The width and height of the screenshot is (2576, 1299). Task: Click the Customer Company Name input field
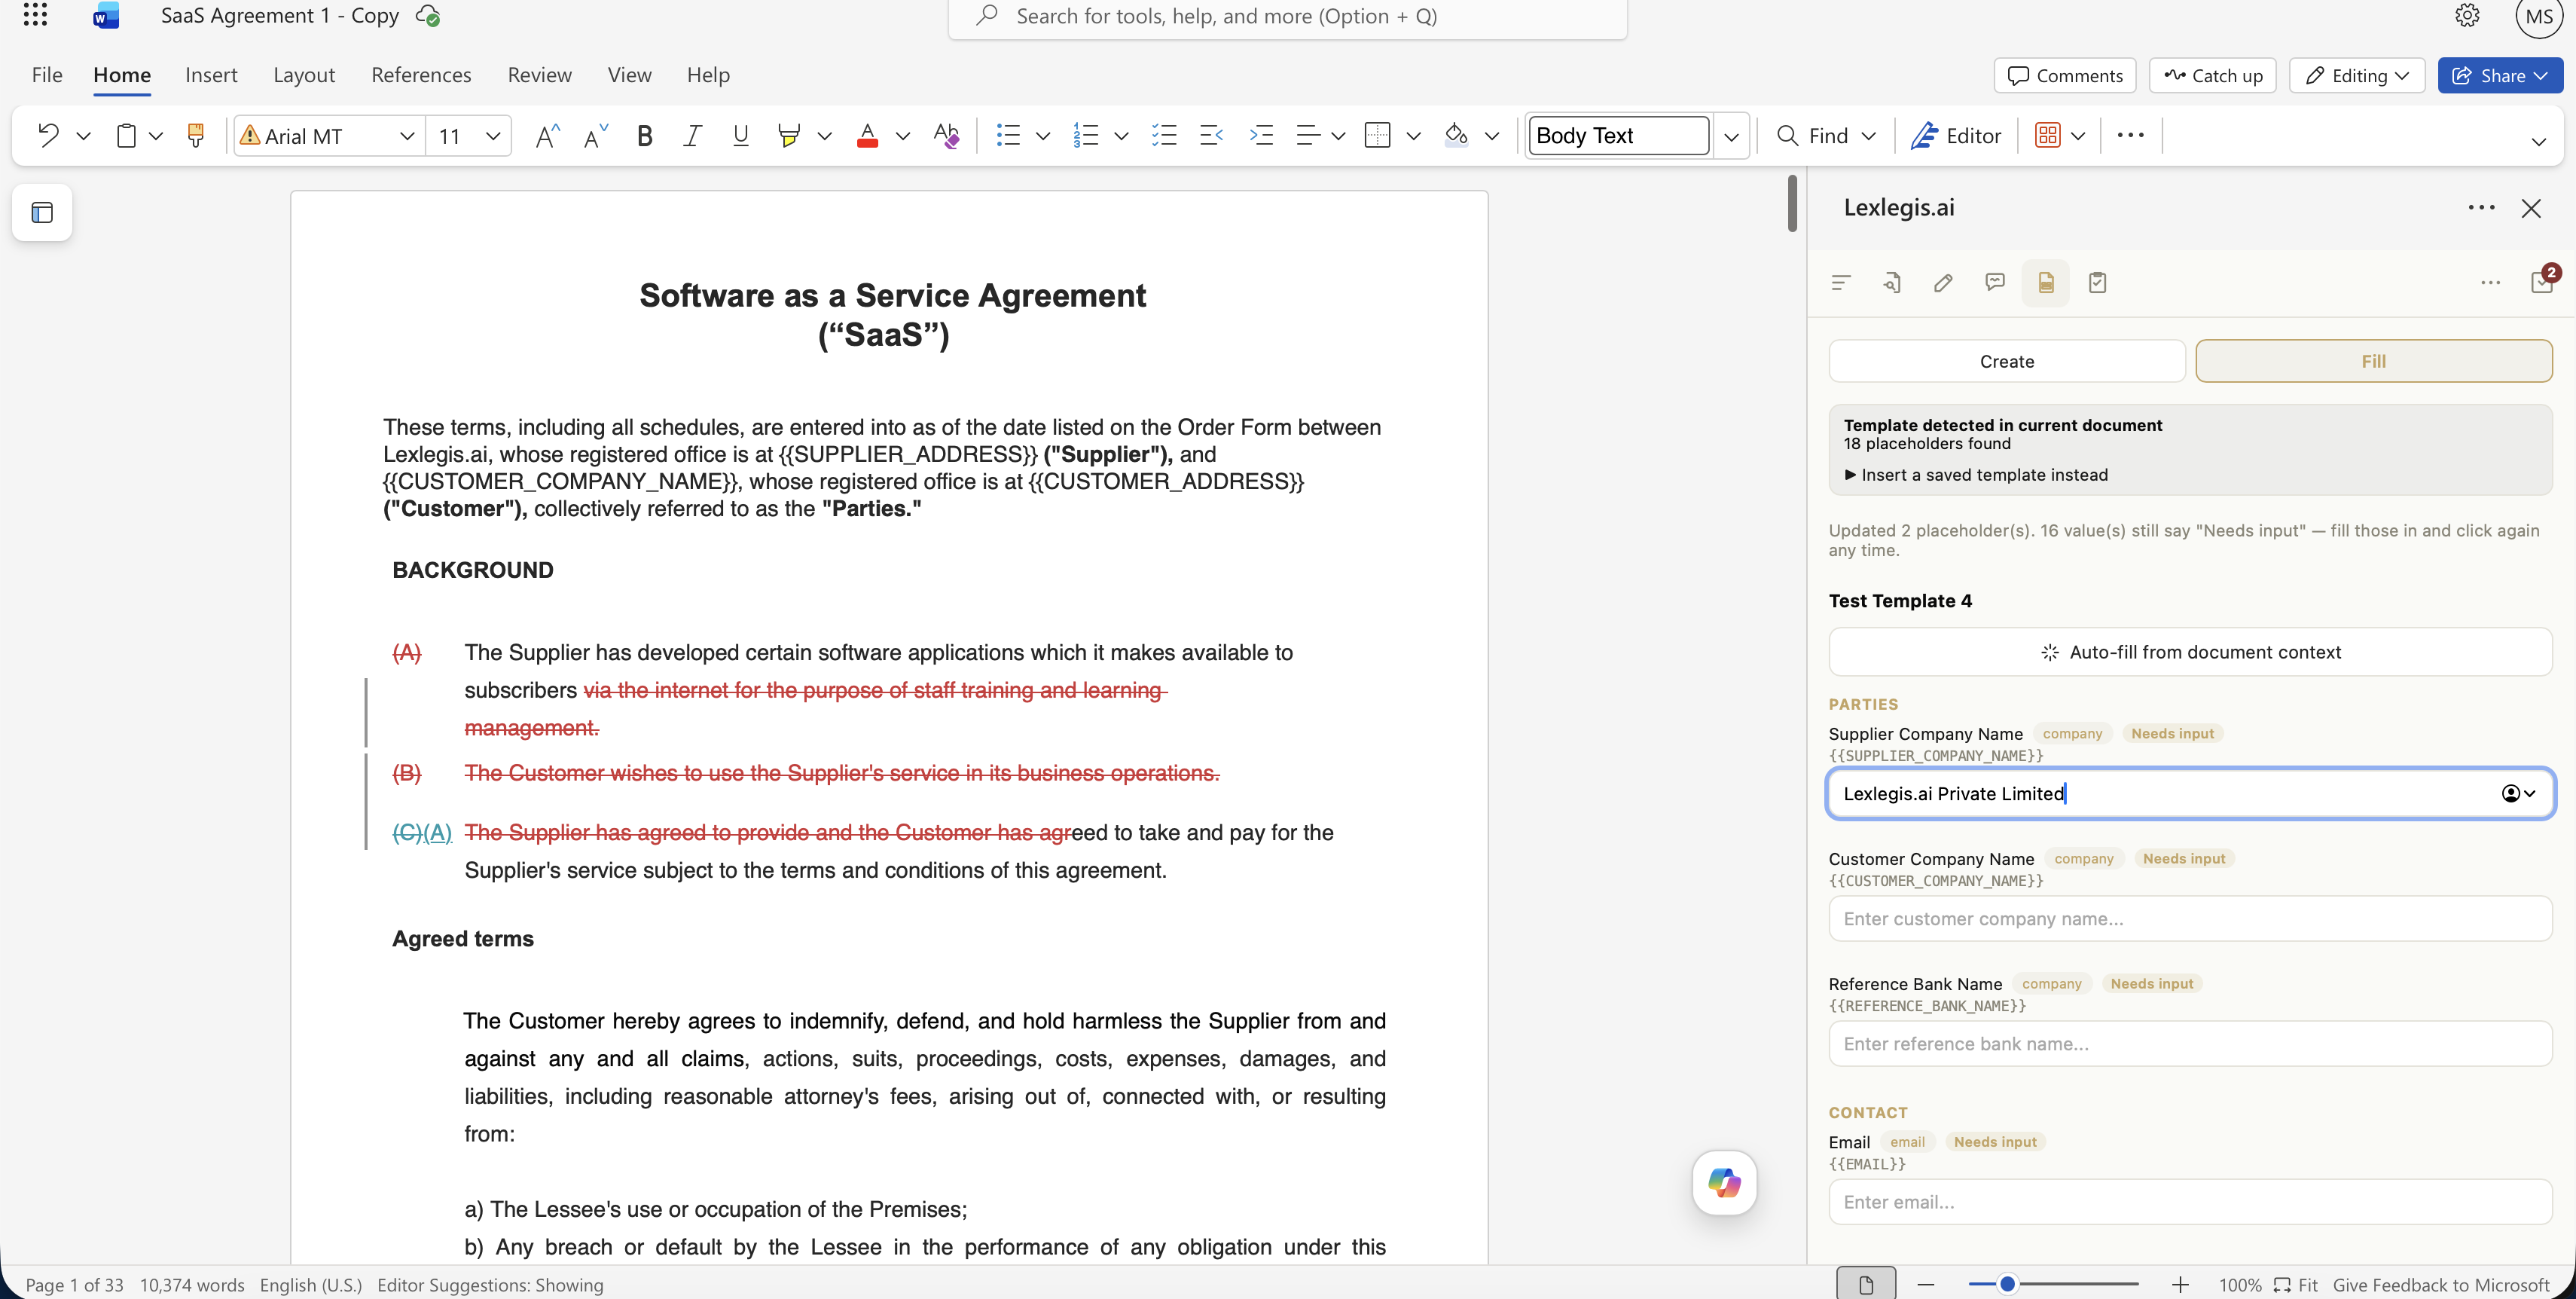point(2190,918)
